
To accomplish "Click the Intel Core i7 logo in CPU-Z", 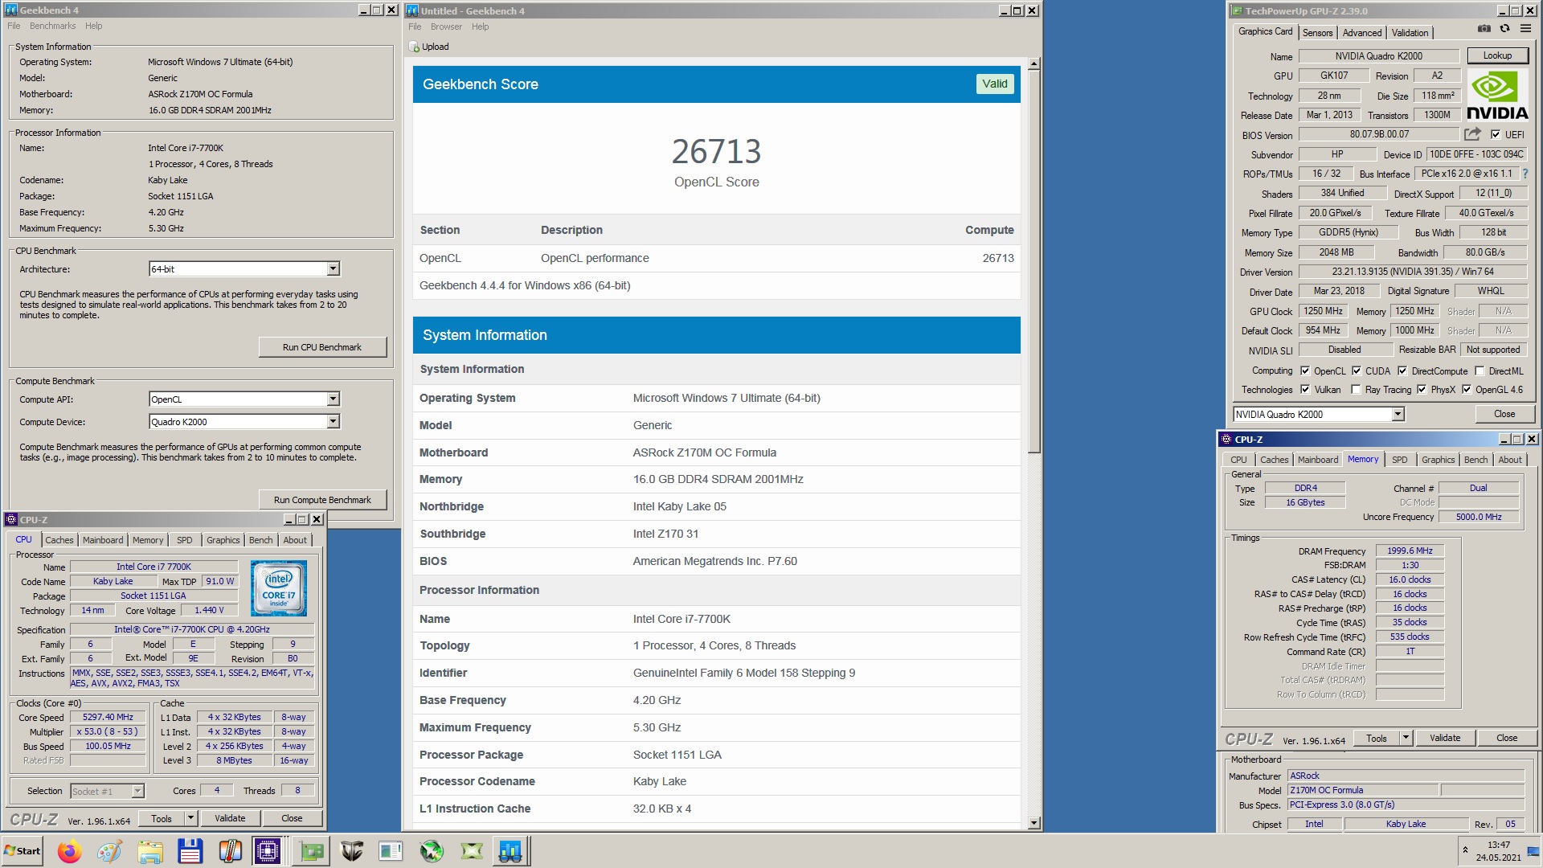I will (x=278, y=589).
